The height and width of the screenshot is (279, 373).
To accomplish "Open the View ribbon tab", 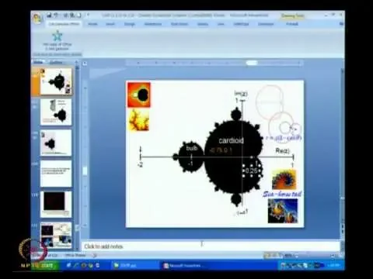I will pyautogui.click(x=221, y=24).
